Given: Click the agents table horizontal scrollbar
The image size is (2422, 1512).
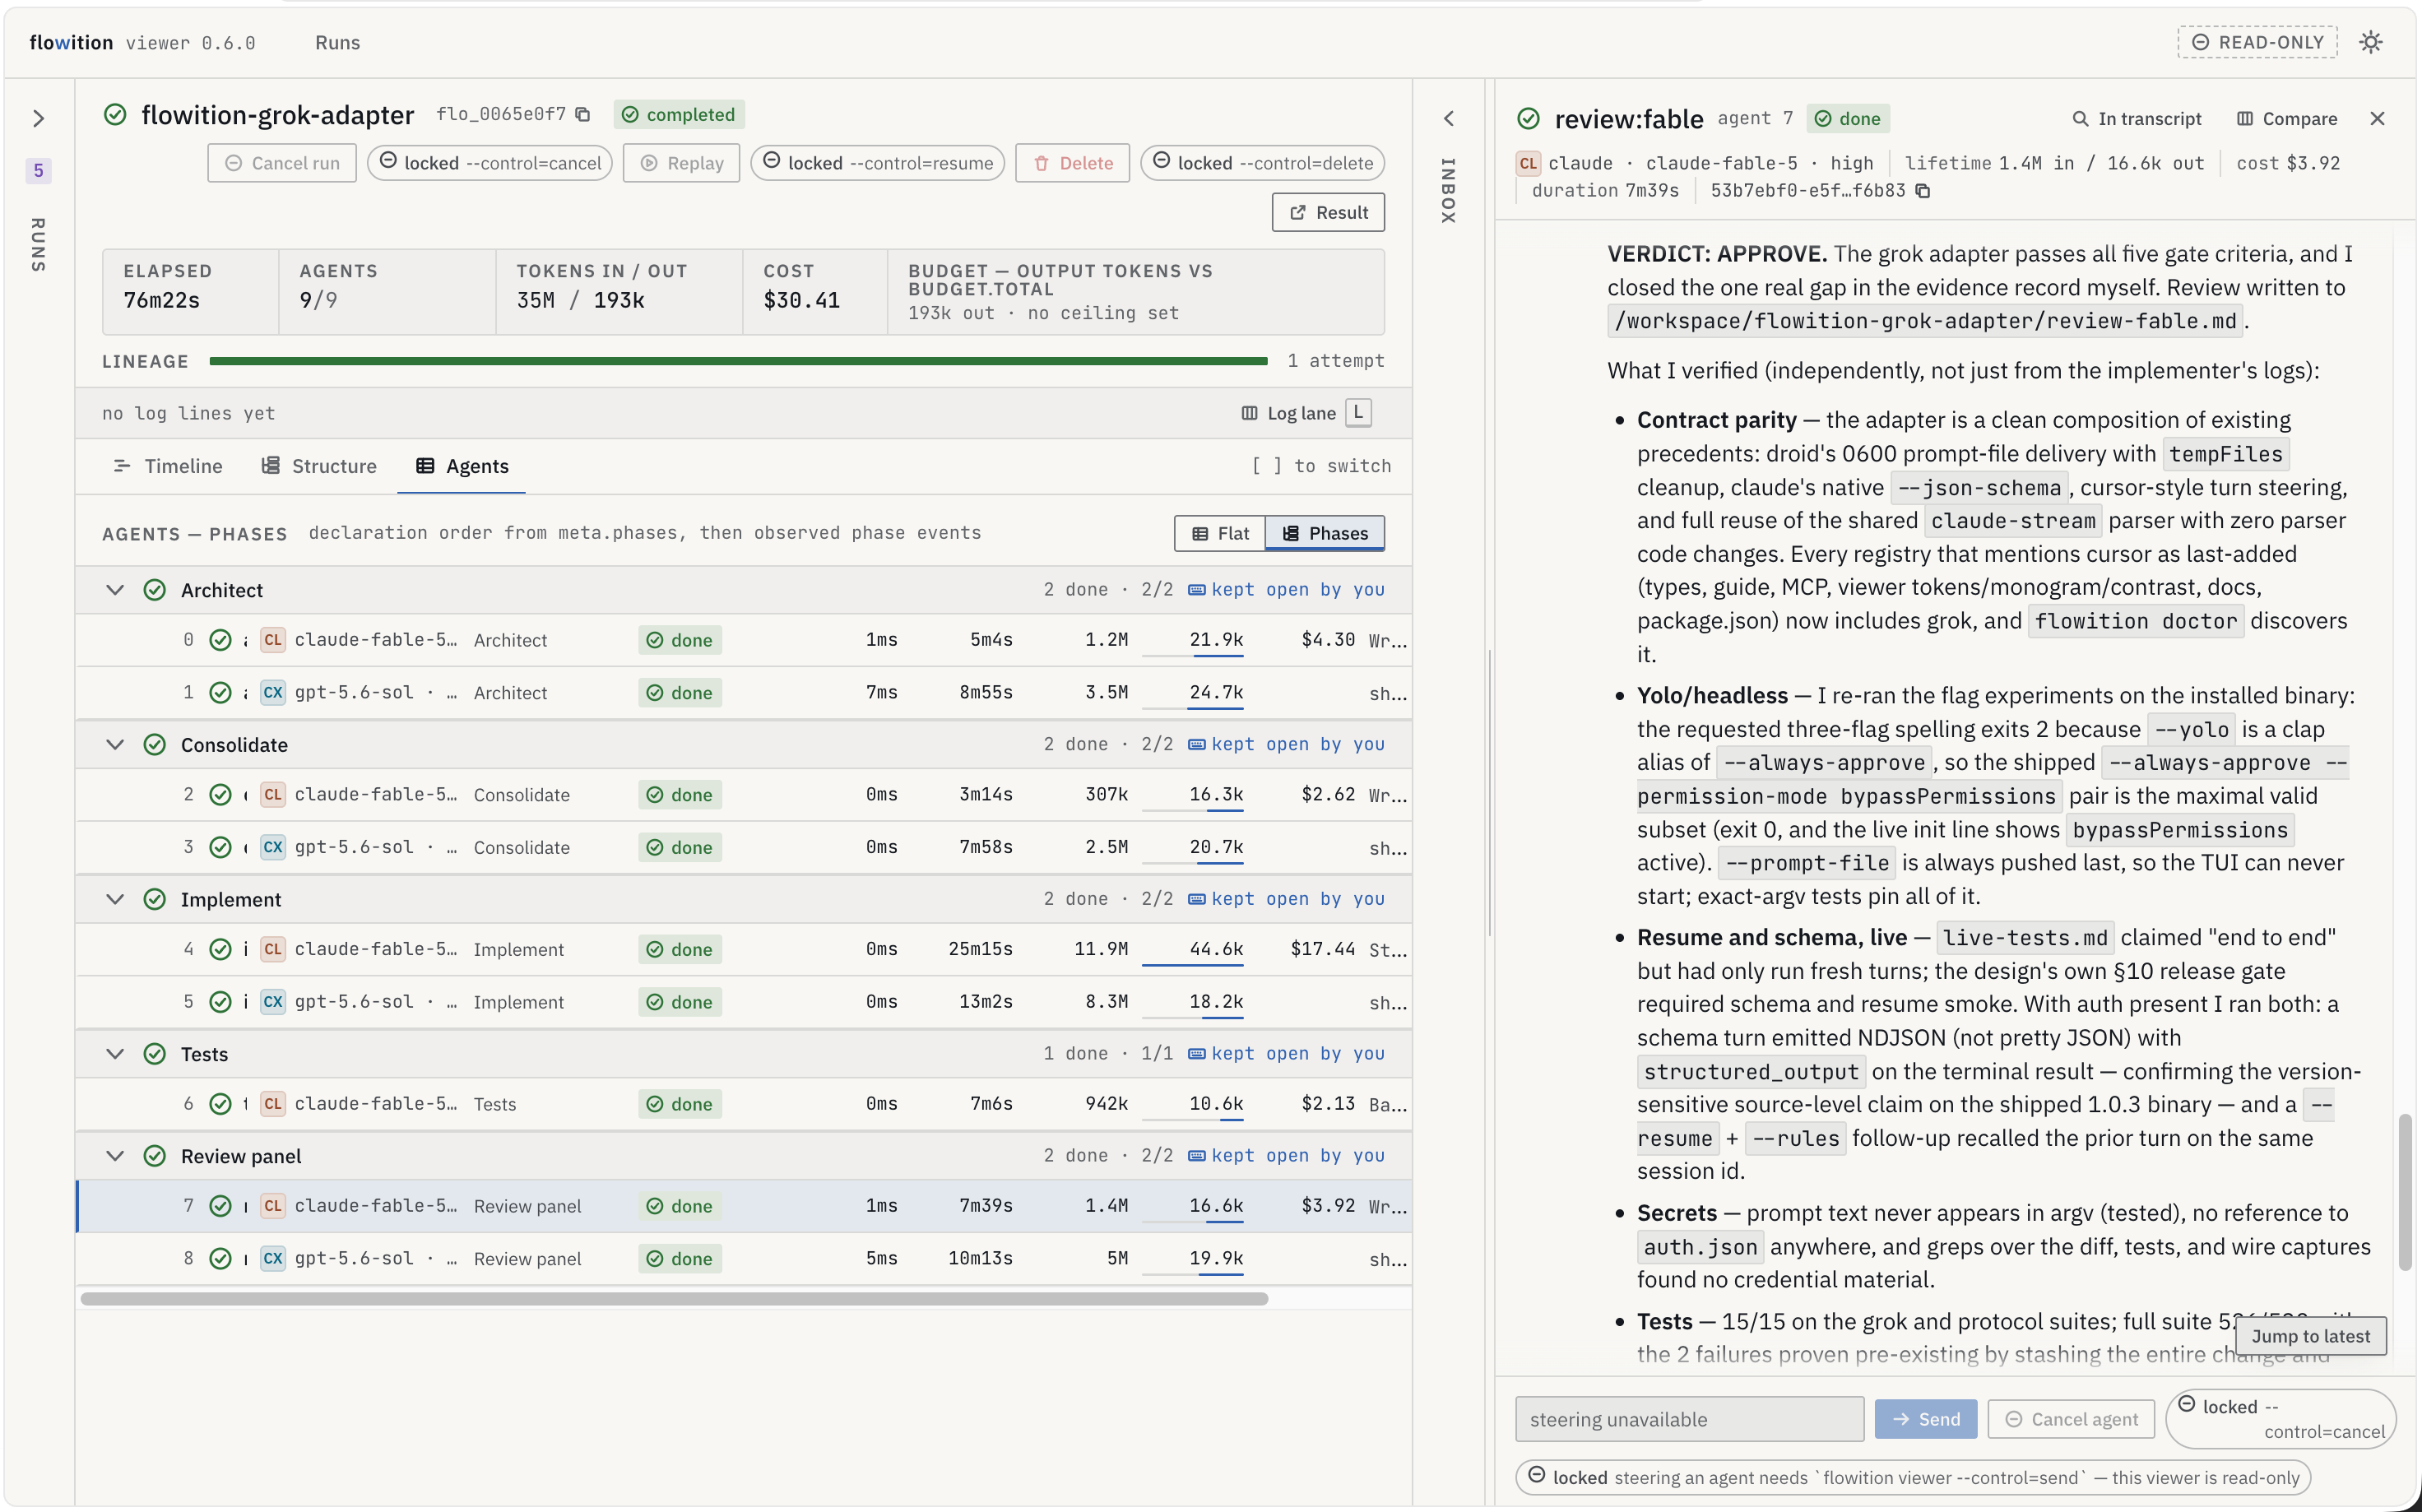Looking at the screenshot, I should [x=674, y=1299].
